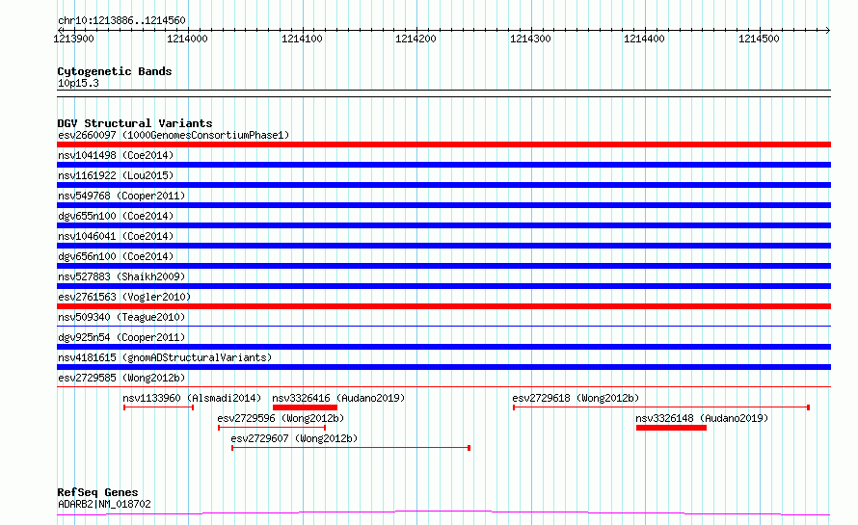Open variant nsv1046041 (Coe2014) label
Image resolution: width=858 pixels, height=525 pixels.
pos(116,236)
